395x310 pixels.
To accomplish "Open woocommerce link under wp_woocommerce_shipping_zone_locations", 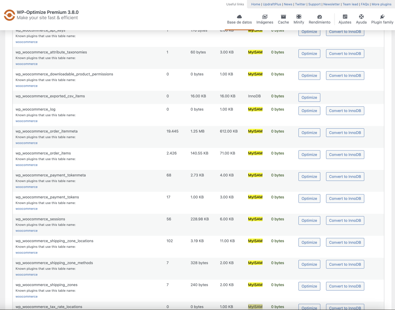I will pyautogui.click(x=26, y=253).
